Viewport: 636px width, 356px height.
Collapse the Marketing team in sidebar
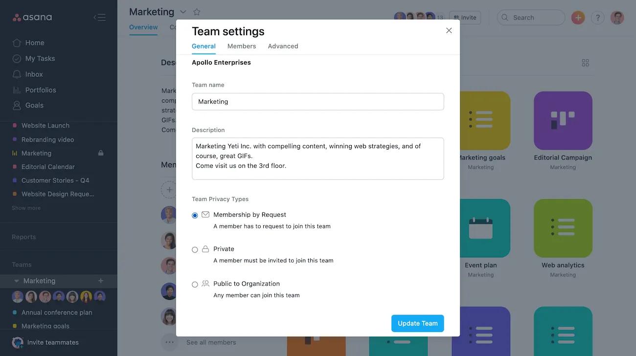pos(17,281)
